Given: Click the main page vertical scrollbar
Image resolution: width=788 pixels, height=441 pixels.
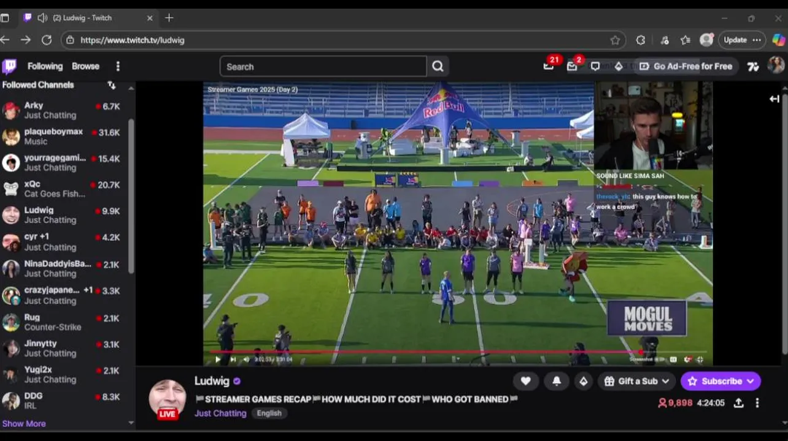Looking at the screenshot, I should point(784,224).
